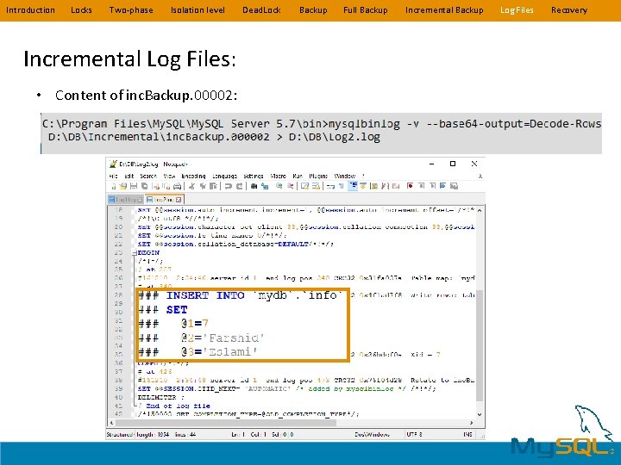Click the macro Playback icon
Viewport: 621px width, 465px height.
432,186
